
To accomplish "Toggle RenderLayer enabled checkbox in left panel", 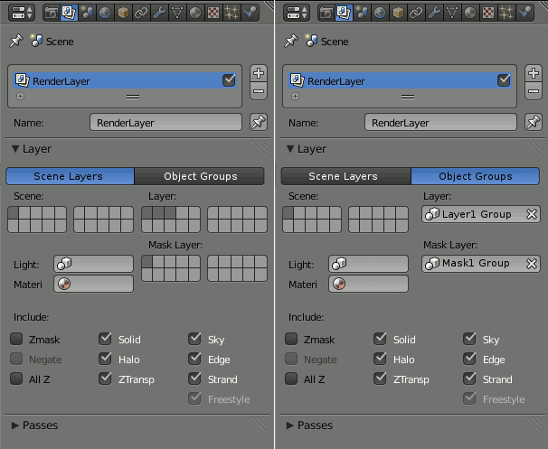I will pos(229,80).
